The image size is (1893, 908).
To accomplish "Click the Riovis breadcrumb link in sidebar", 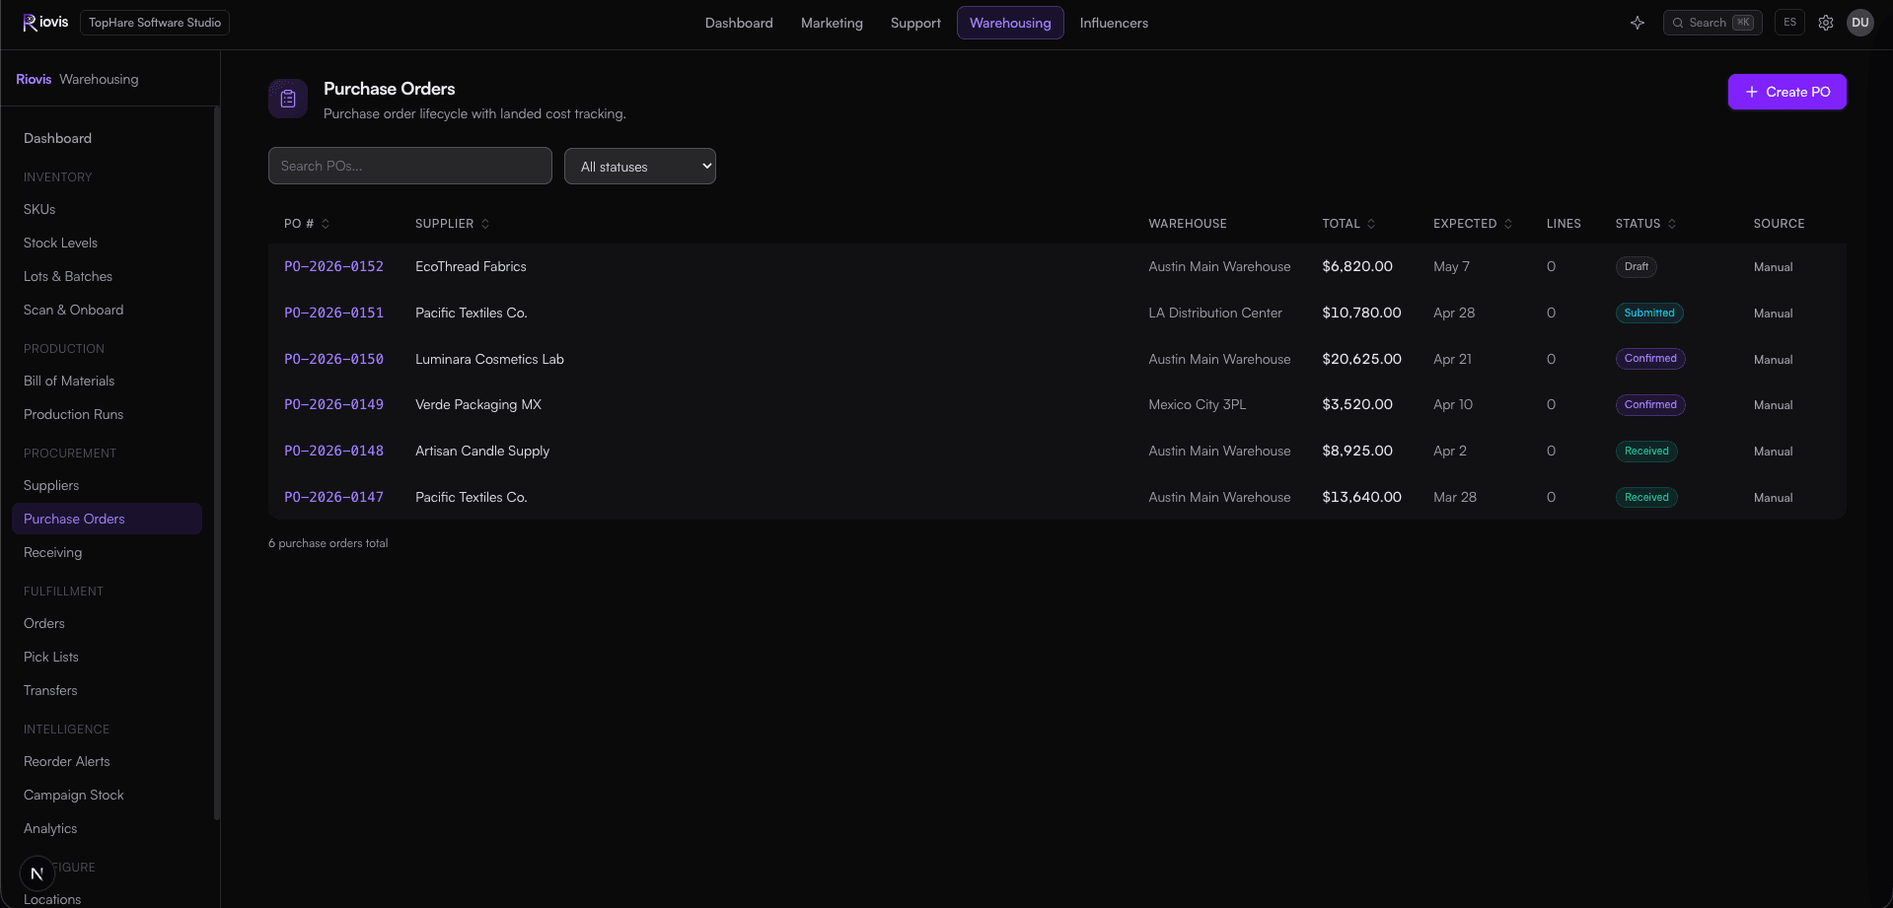I will click(x=34, y=79).
